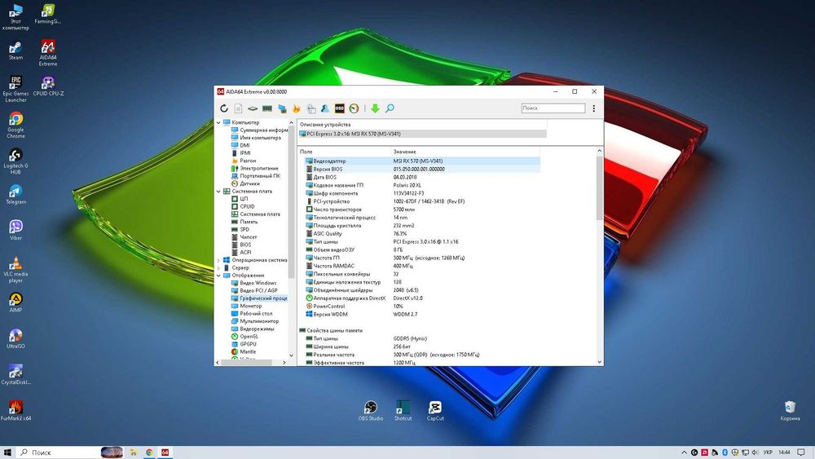Open the Report page icon in toolbar
815x459 pixels.
[x=238, y=108]
